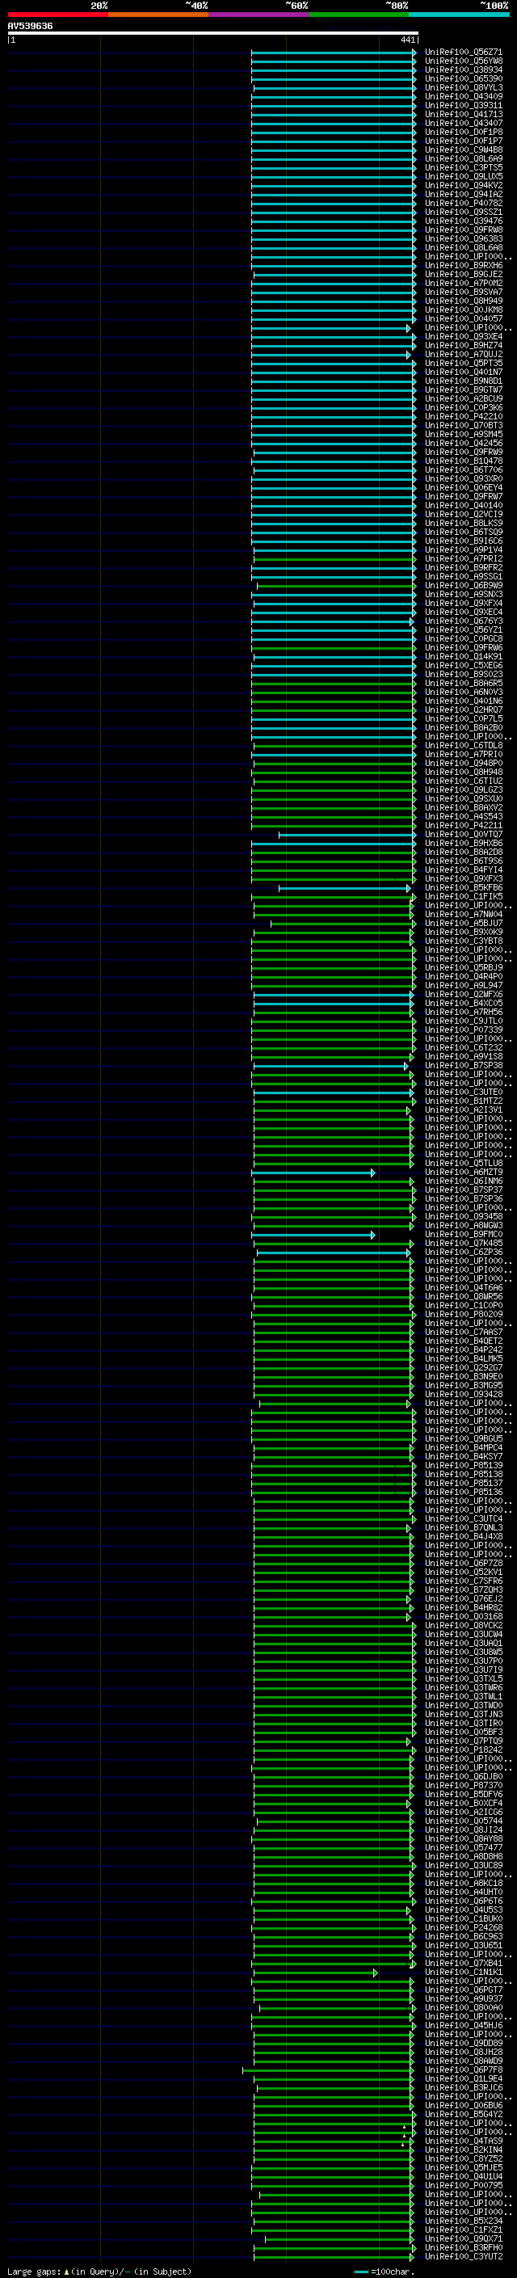The width and height of the screenshot is (517, 2278).
Task: Select hit label UniRef100_Q9SSZ1
Action: (x=463, y=213)
